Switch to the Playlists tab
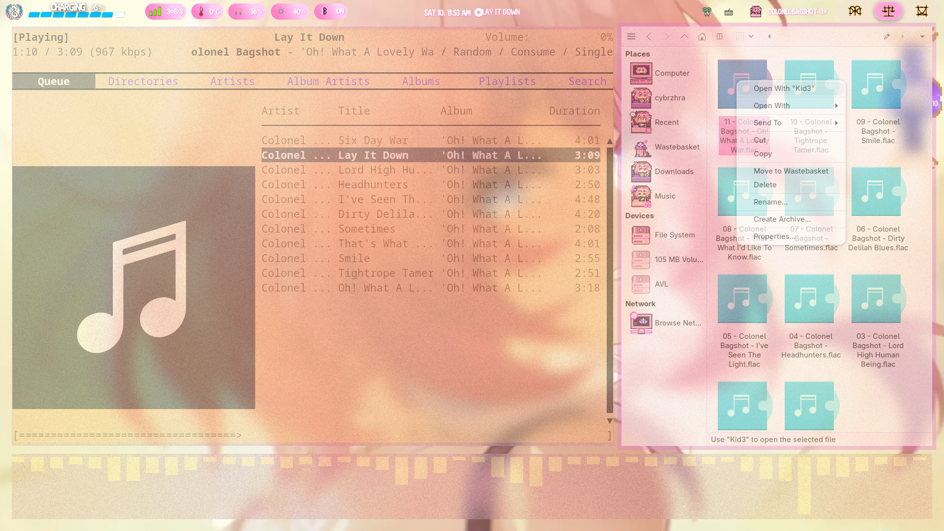The image size is (944, 531). click(507, 82)
